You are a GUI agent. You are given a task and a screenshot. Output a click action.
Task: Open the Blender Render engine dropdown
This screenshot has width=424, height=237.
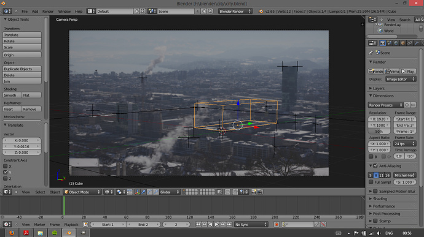(x=235, y=11)
